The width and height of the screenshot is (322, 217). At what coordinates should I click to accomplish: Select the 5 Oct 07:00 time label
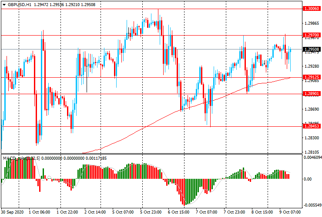tap(123, 212)
